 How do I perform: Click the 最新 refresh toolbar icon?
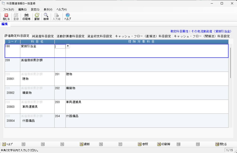tap(37, 17)
